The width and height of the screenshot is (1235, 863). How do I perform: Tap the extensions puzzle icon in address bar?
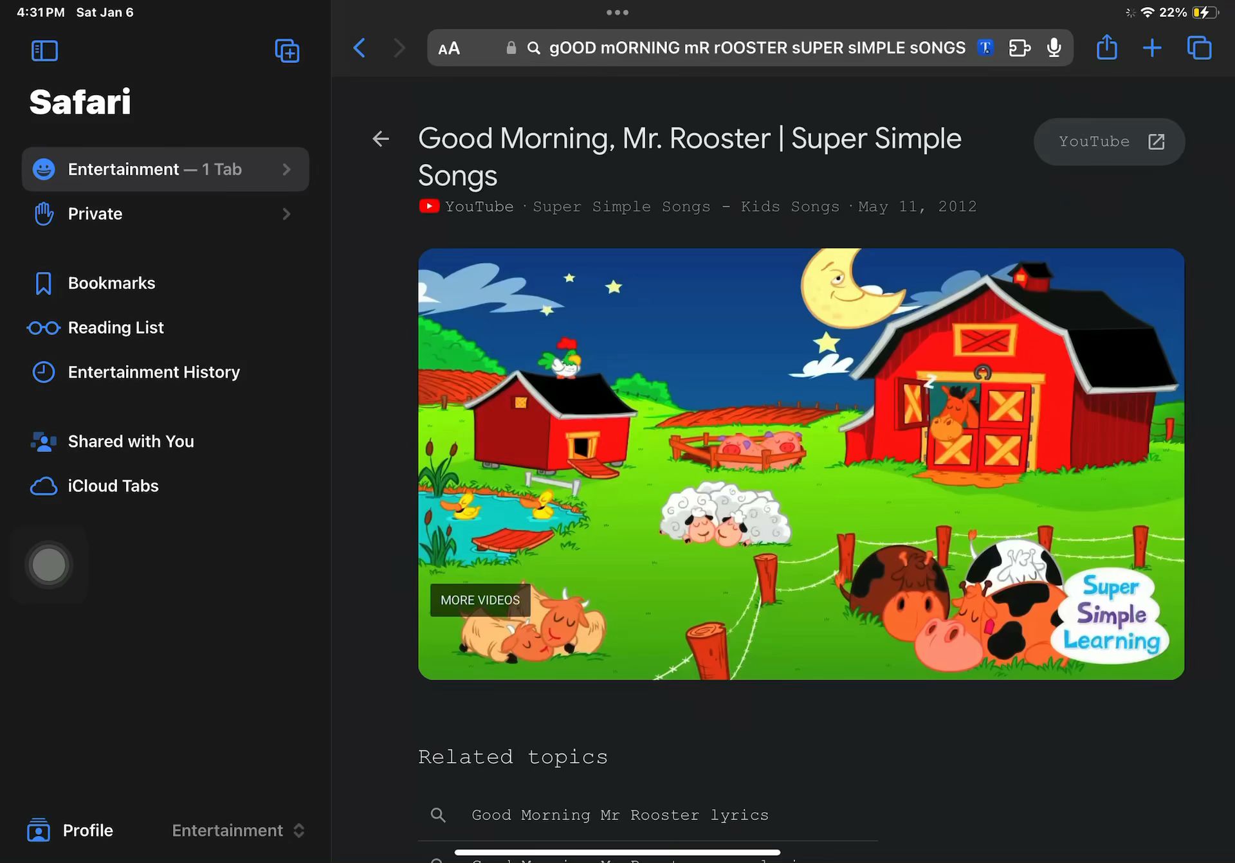click(1020, 48)
